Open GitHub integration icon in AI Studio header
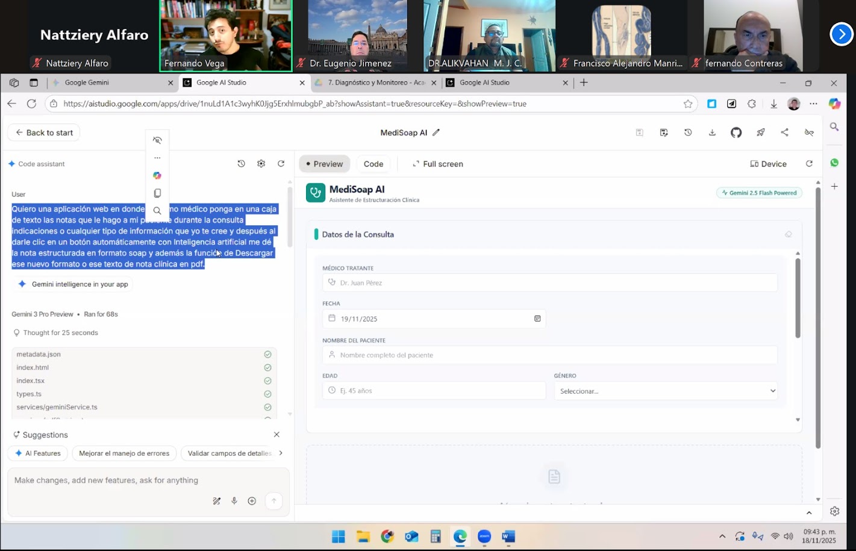Image resolution: width=856 pixels, height=551 pixels. coord(736,132)
